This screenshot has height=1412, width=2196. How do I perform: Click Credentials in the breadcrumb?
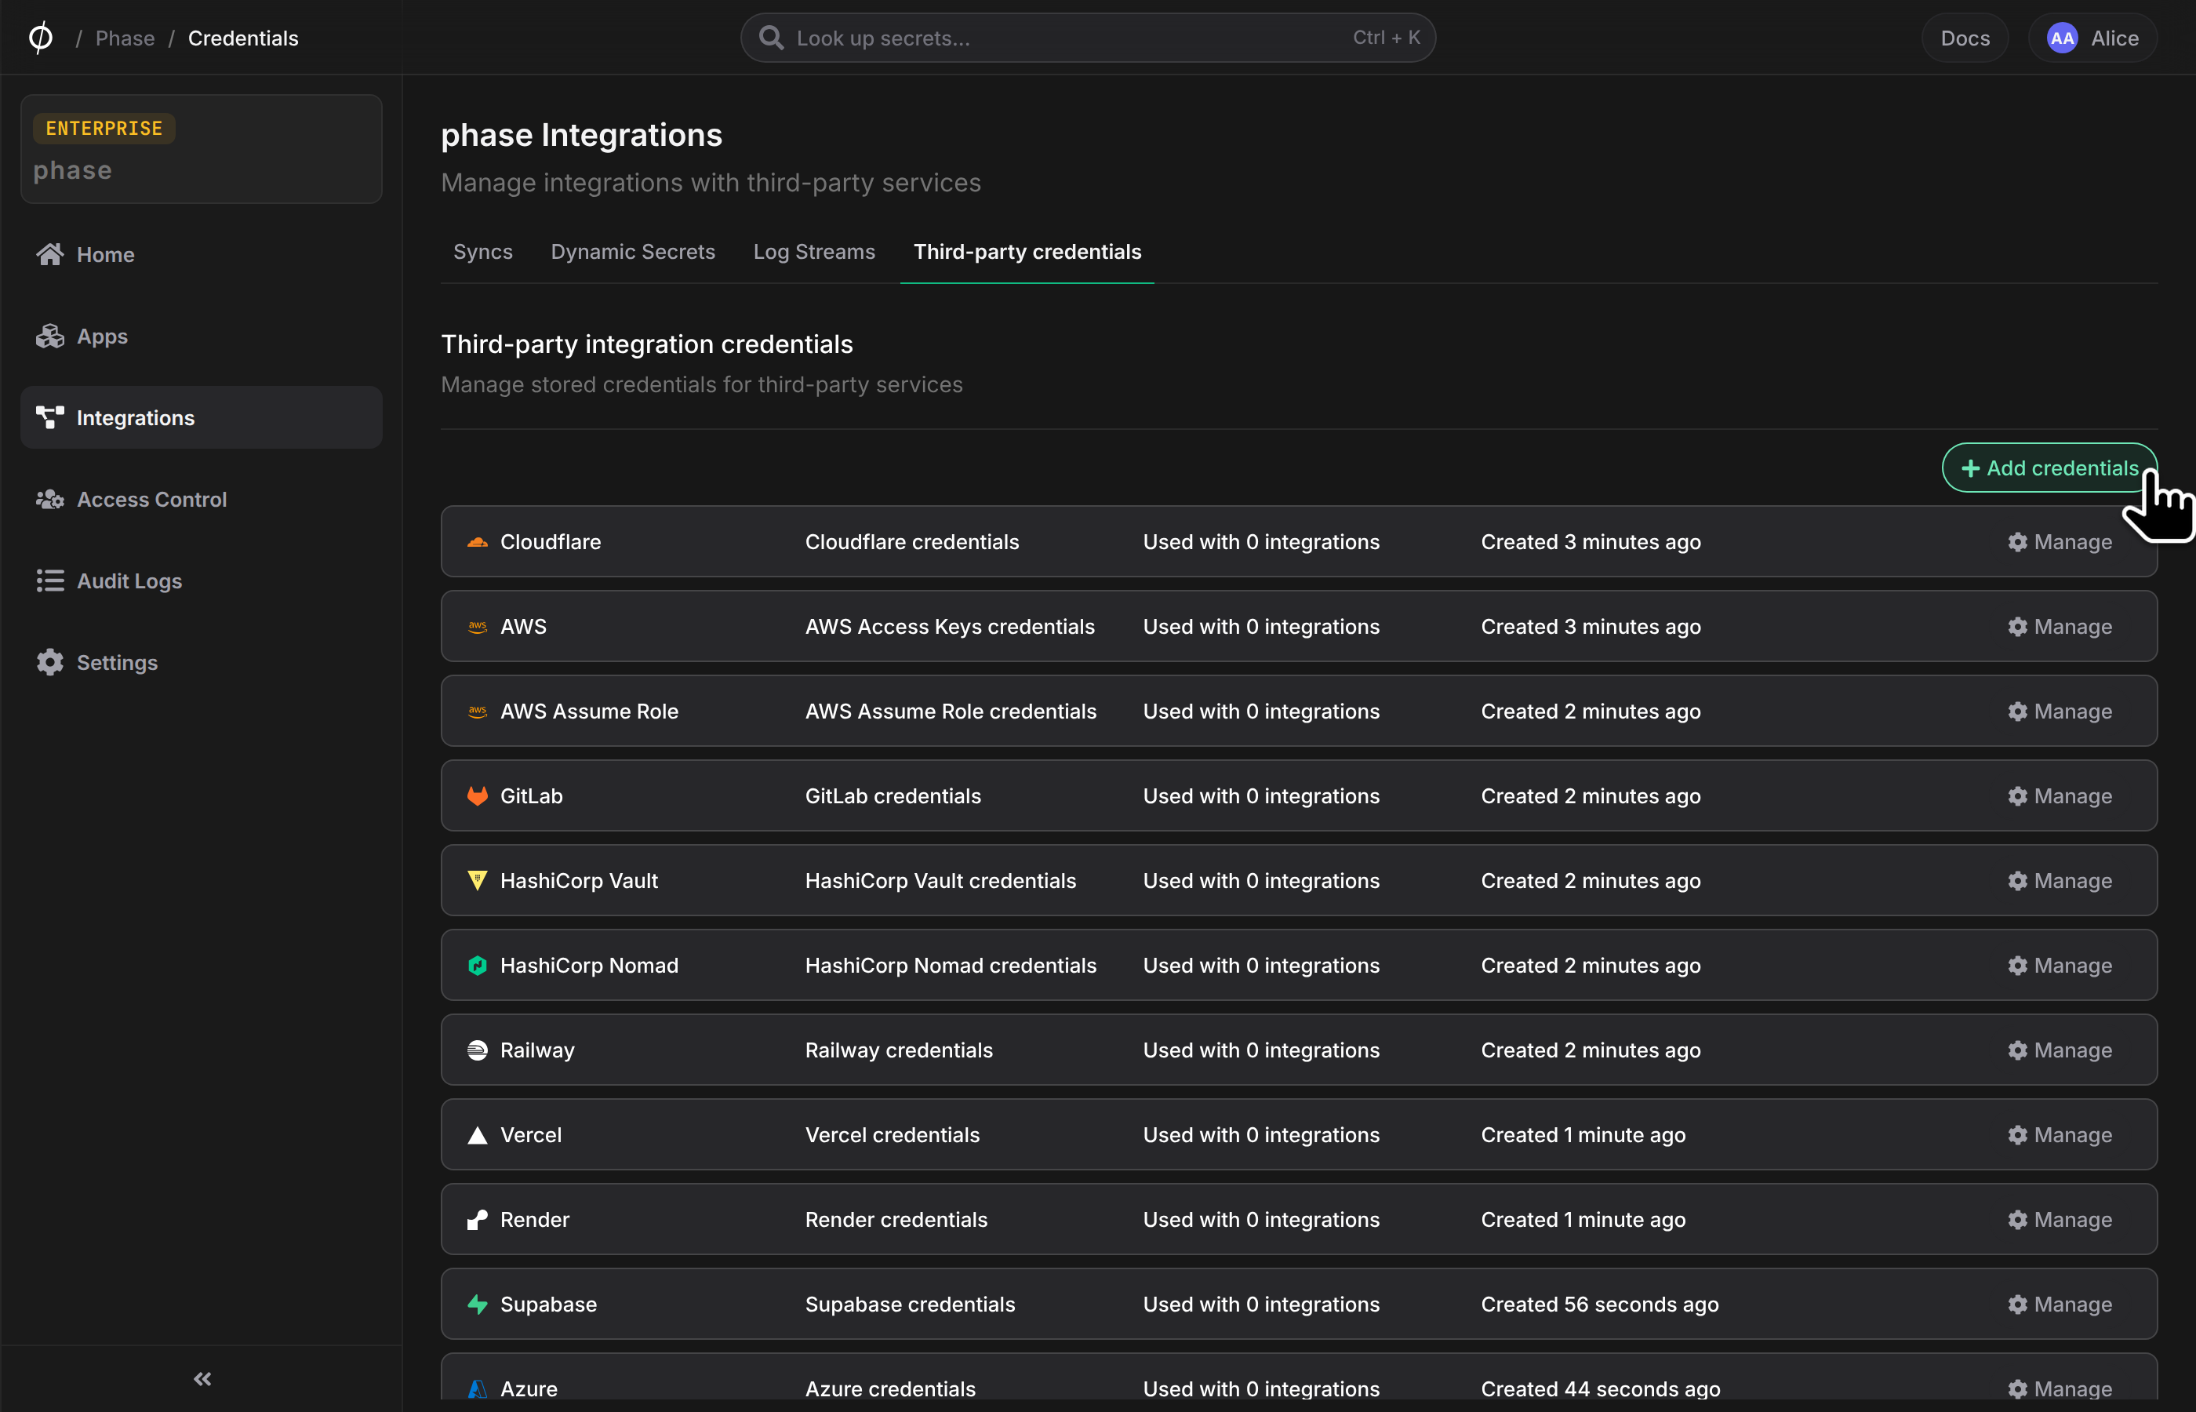(x=243, y=38)
